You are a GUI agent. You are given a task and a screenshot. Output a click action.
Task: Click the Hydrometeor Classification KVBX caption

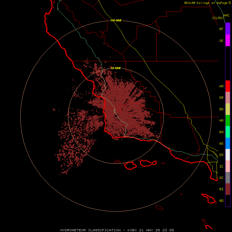[117, 230]
